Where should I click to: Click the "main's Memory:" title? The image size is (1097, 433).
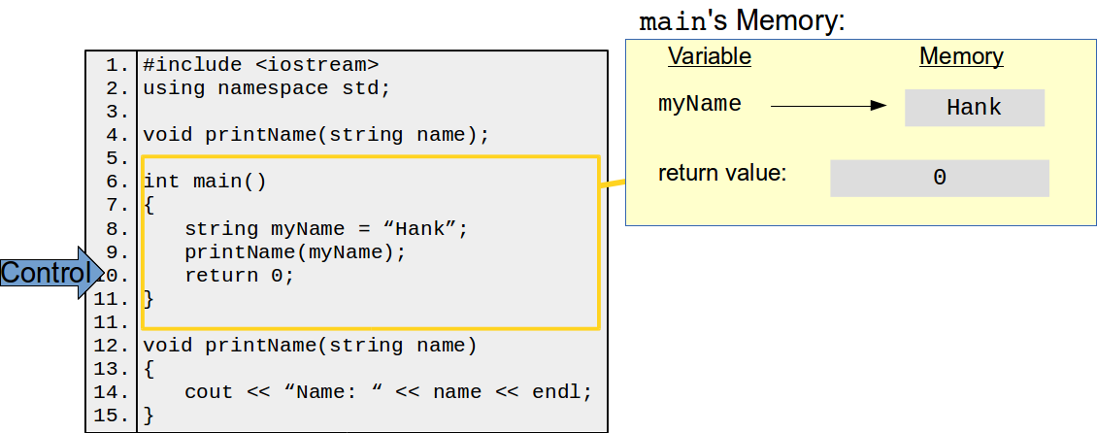(x=742, y=20)
